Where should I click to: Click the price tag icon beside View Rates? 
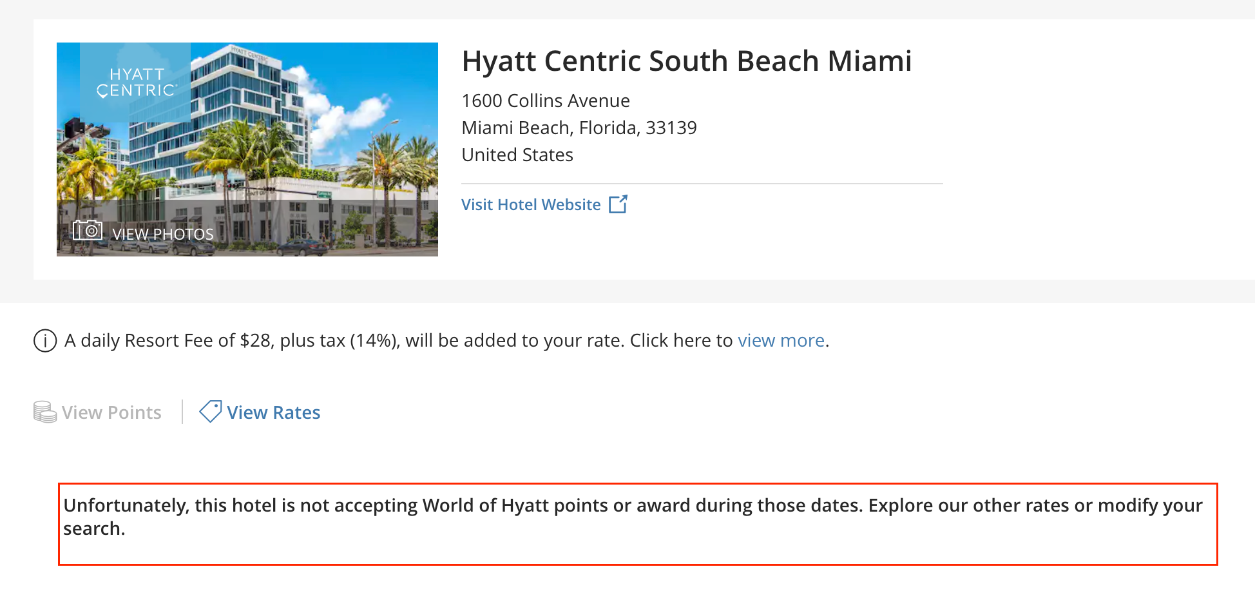tap(210, 411)
